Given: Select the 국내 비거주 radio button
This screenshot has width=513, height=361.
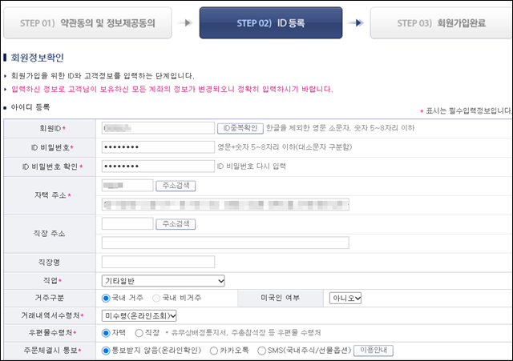Looking at the screenshot, I should 156,298.
